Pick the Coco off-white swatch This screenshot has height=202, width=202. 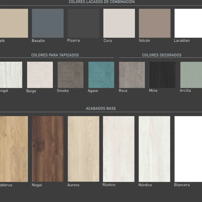[x=119, y=23]
